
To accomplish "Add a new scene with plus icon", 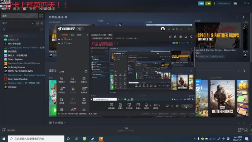I will point(87,35).
